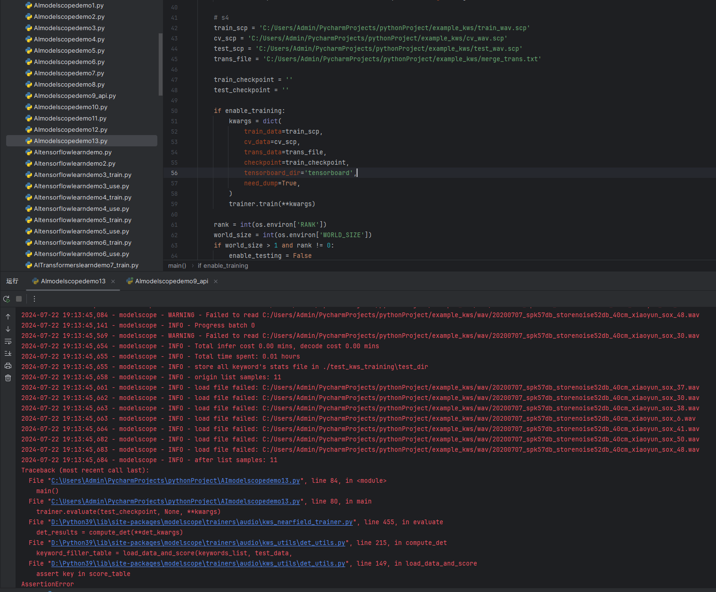Click the 运行 run panel label
The image size is (716, 592).
(12, 281)
